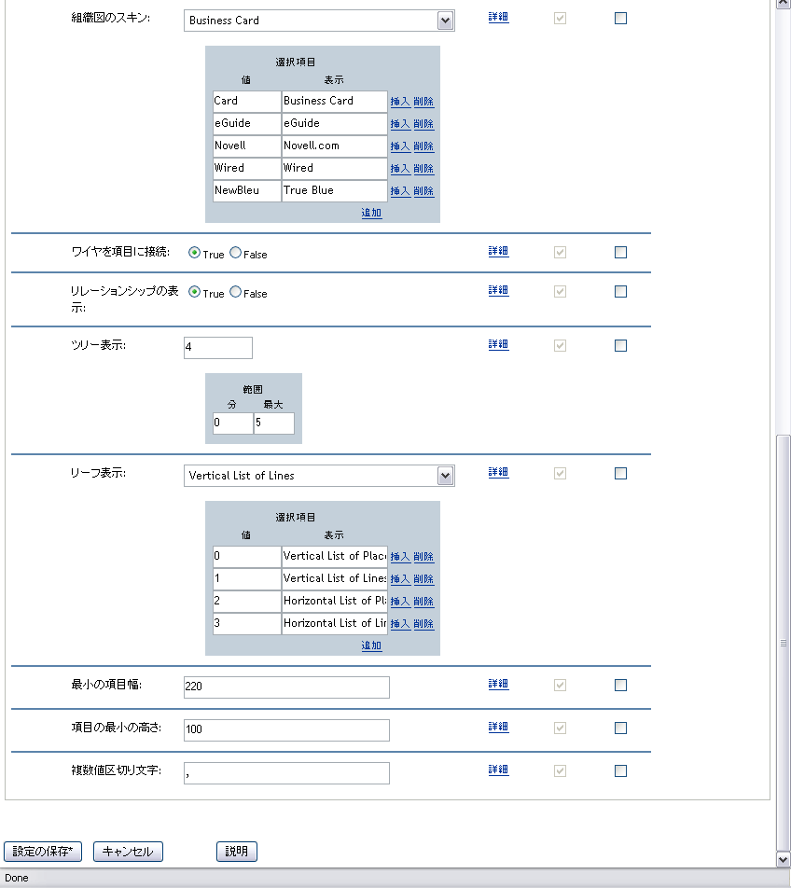Click the 複数値区切り文字 input field
The width and height of the screenshot is (791, 888).
click(286, 773)
